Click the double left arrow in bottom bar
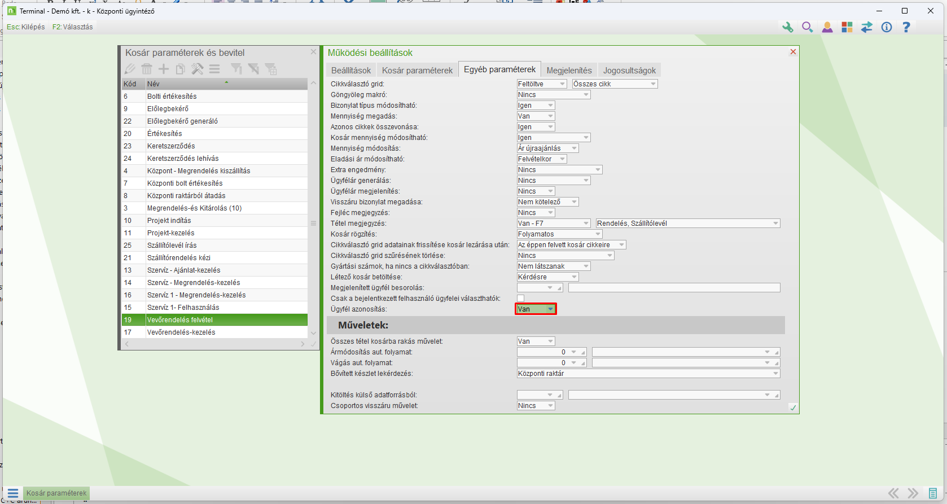This screenshot has width=947, height=504. tap(893, 493)
